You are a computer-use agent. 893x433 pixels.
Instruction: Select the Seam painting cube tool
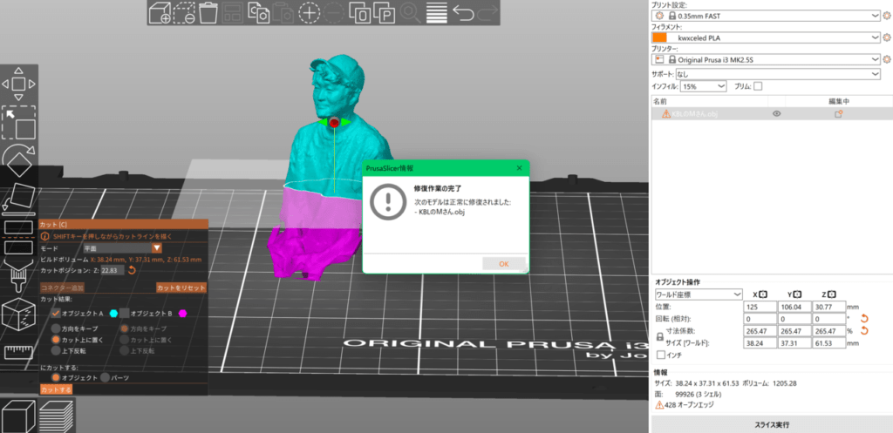18,314
